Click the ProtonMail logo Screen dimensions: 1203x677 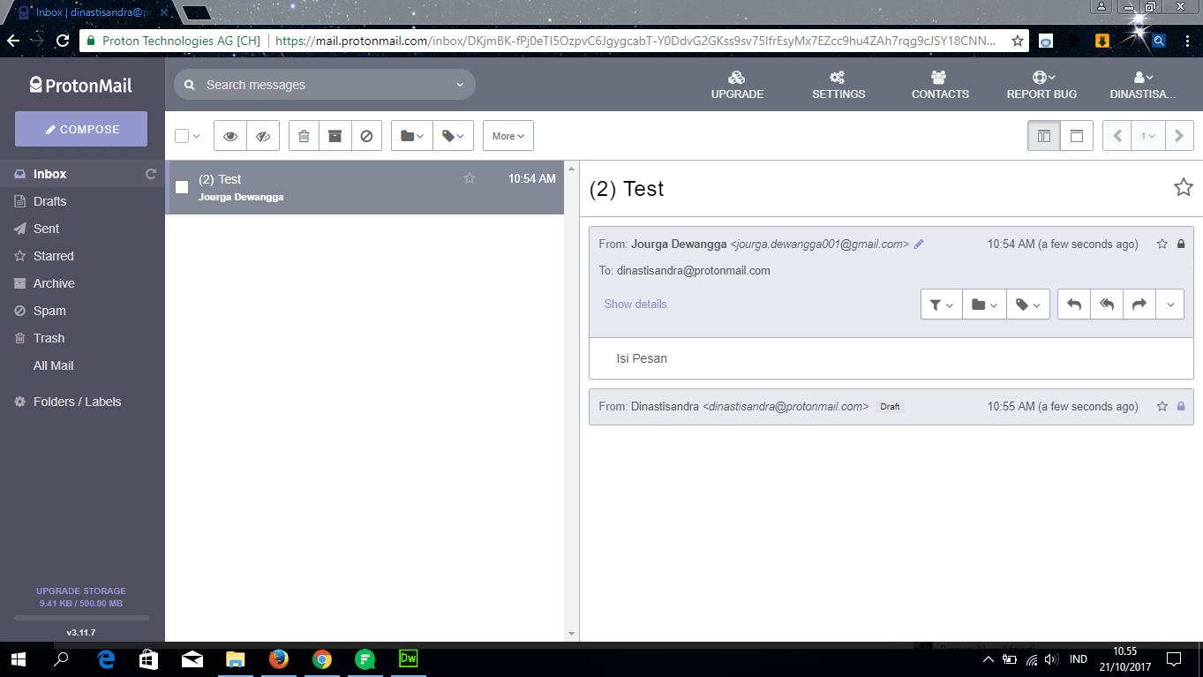click(x=81, y=85)
